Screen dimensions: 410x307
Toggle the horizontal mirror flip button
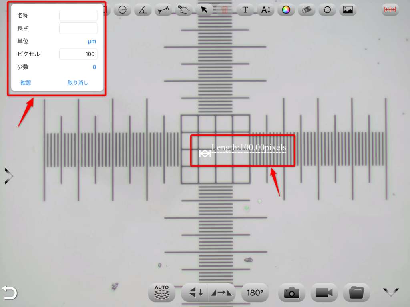pos(222,293)
